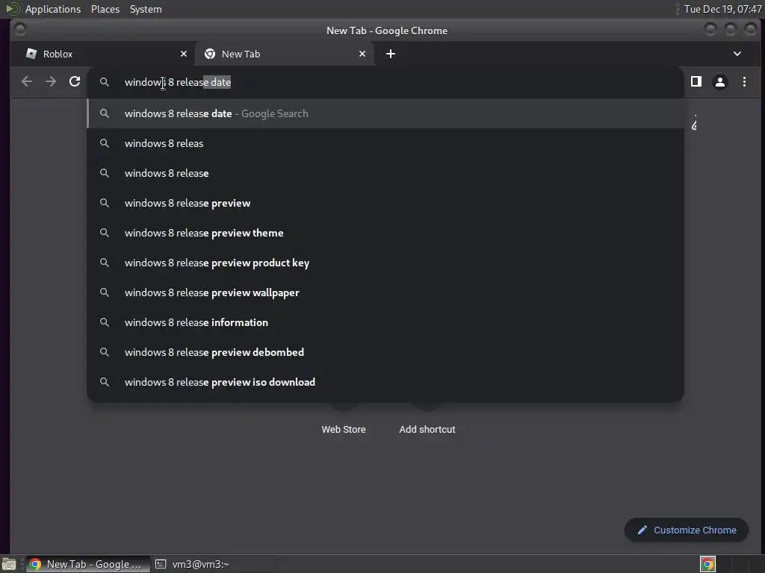
Task: Open a new tab with plus button
Action: coord(390,54)
